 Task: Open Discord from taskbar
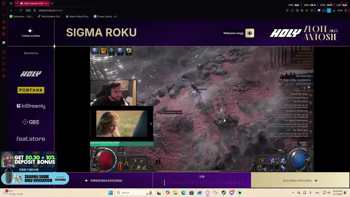click(x=232, y=193)
